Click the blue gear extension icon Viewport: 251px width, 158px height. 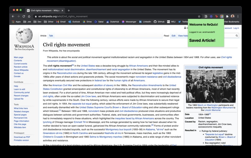point(211,16)
